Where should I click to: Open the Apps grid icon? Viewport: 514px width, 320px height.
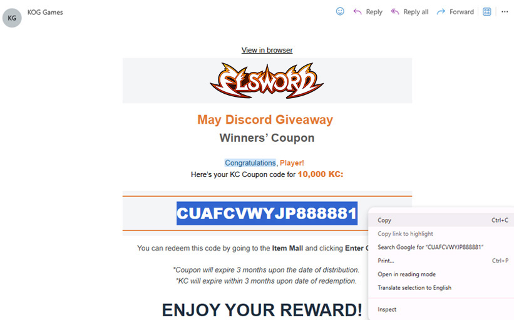pos(487,12)
